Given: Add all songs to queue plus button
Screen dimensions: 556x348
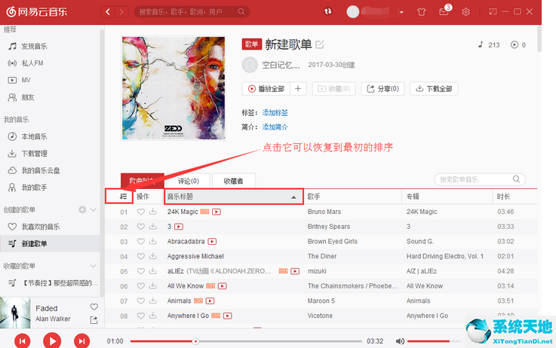Looking at the screenshot, I should (298, 89).
